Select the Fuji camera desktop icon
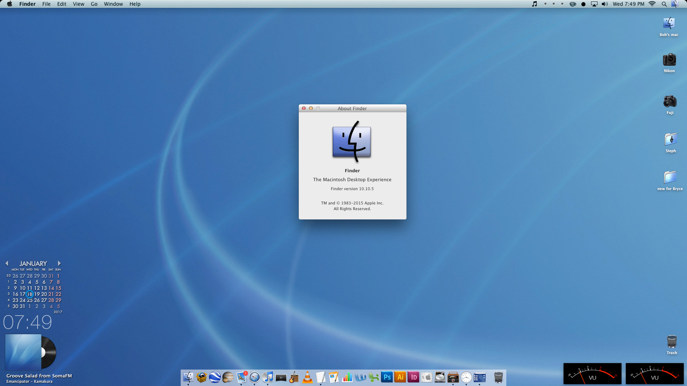687x386 pixels. pos(670,102)
